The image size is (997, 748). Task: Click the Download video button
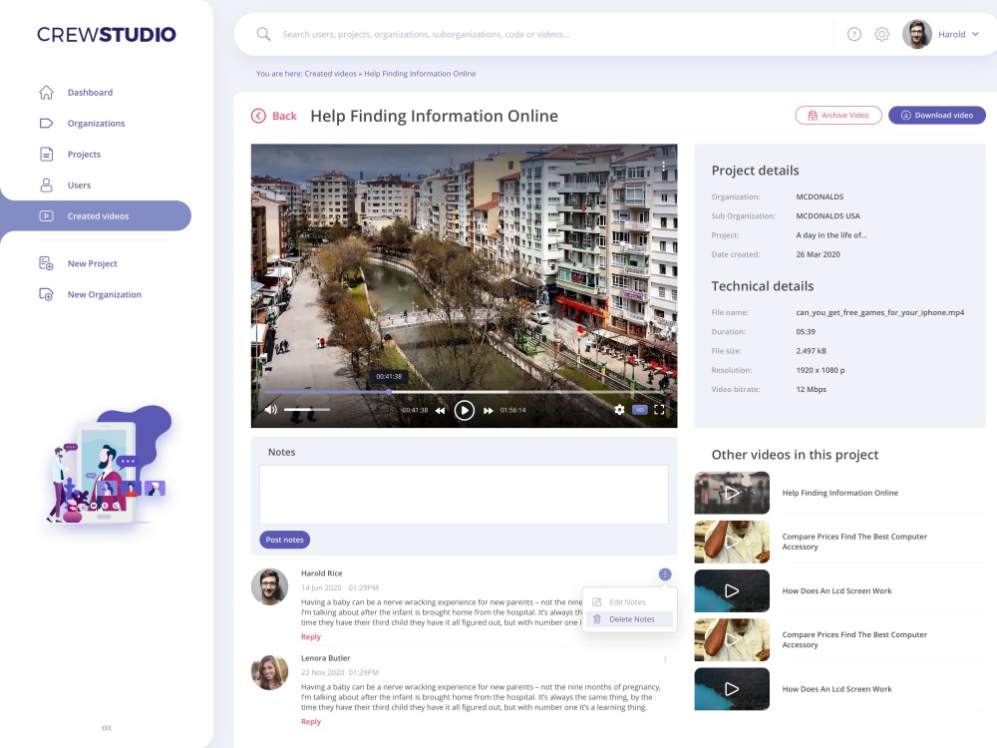[x=937, y=115]
